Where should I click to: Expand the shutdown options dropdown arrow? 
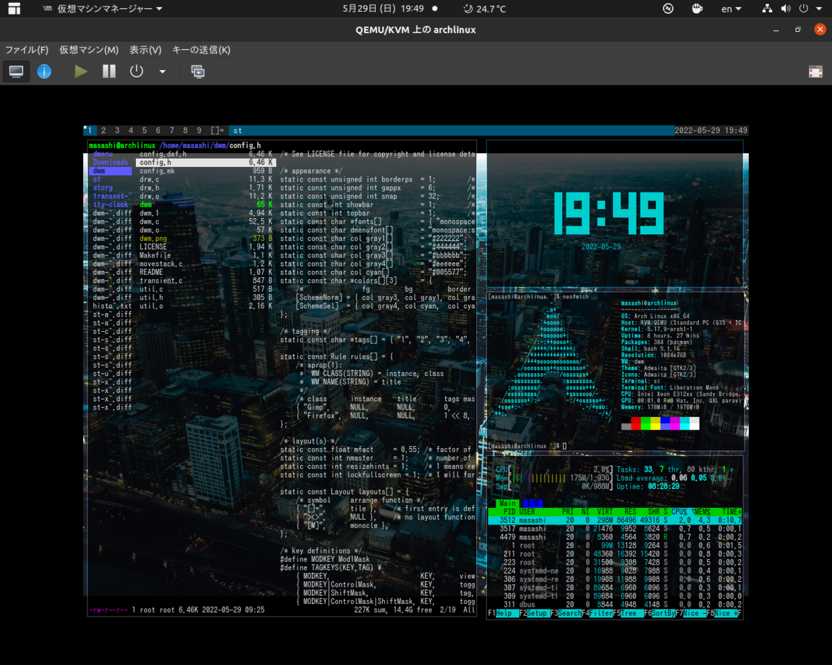tap(162, 71)
